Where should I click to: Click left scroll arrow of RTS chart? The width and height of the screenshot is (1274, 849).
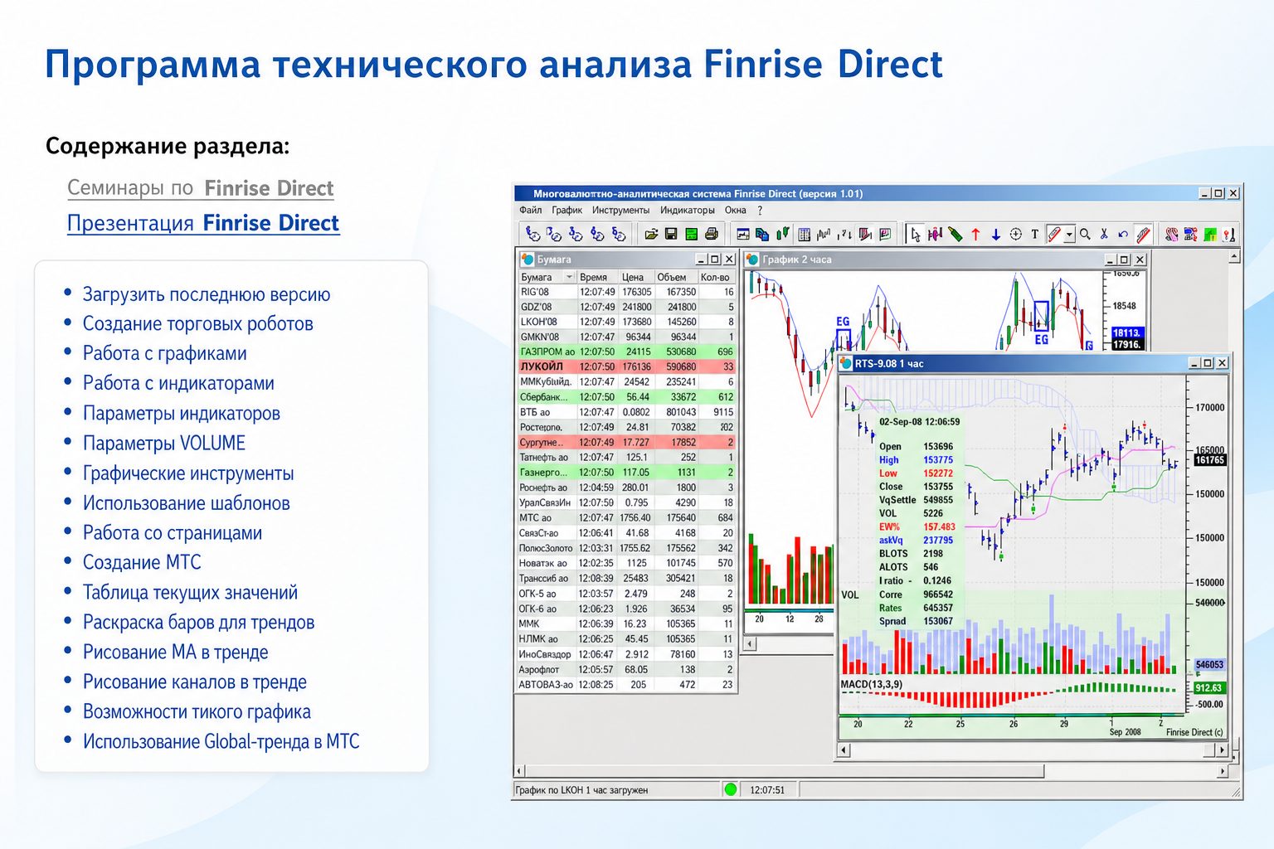[844, 750]
